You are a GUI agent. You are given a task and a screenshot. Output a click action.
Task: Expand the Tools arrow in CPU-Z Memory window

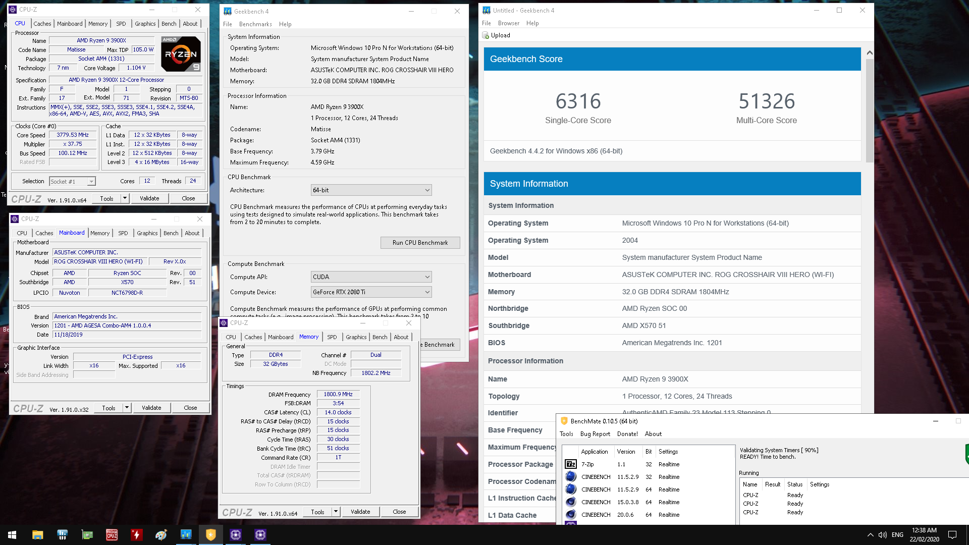(x=336, y=512)
